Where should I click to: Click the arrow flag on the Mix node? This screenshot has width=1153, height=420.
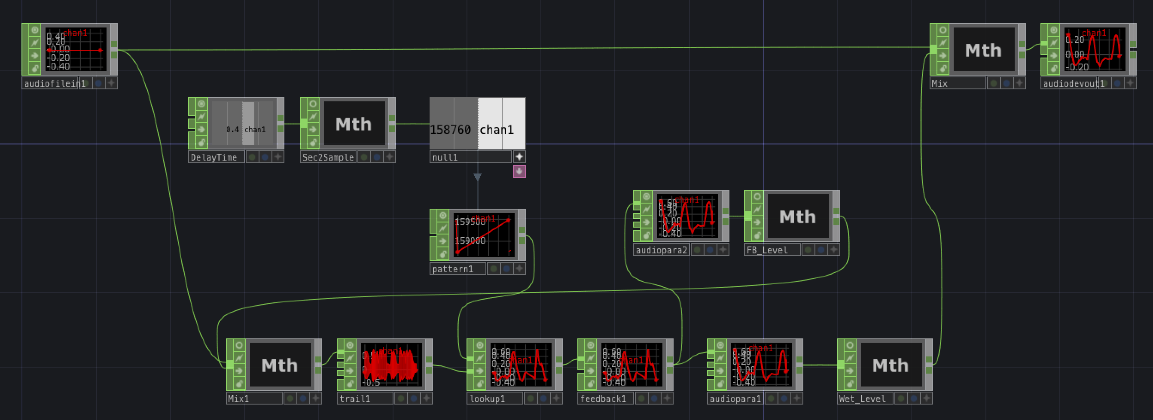point(943,56)
